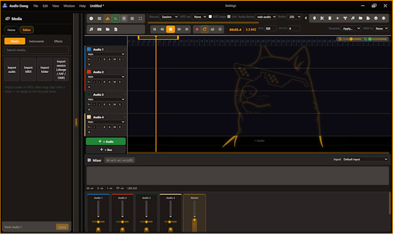Viewport: 393px width, 234px height.
Task: Click the clock icon in view toolbar
Action: 91,19
